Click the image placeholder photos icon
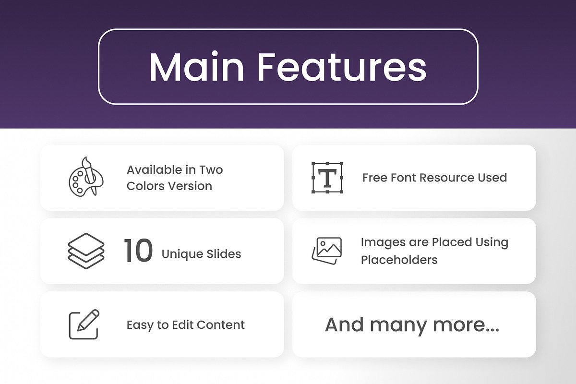Image resolution: width=576 pixels, height=384 pixels. pyautogui.click(x=327, y=251)
